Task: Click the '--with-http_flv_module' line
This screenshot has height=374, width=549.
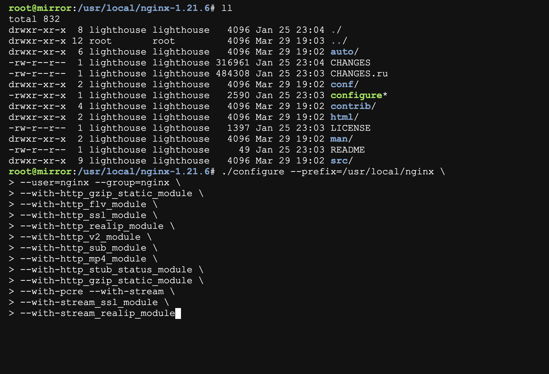Action: (83, 204)
